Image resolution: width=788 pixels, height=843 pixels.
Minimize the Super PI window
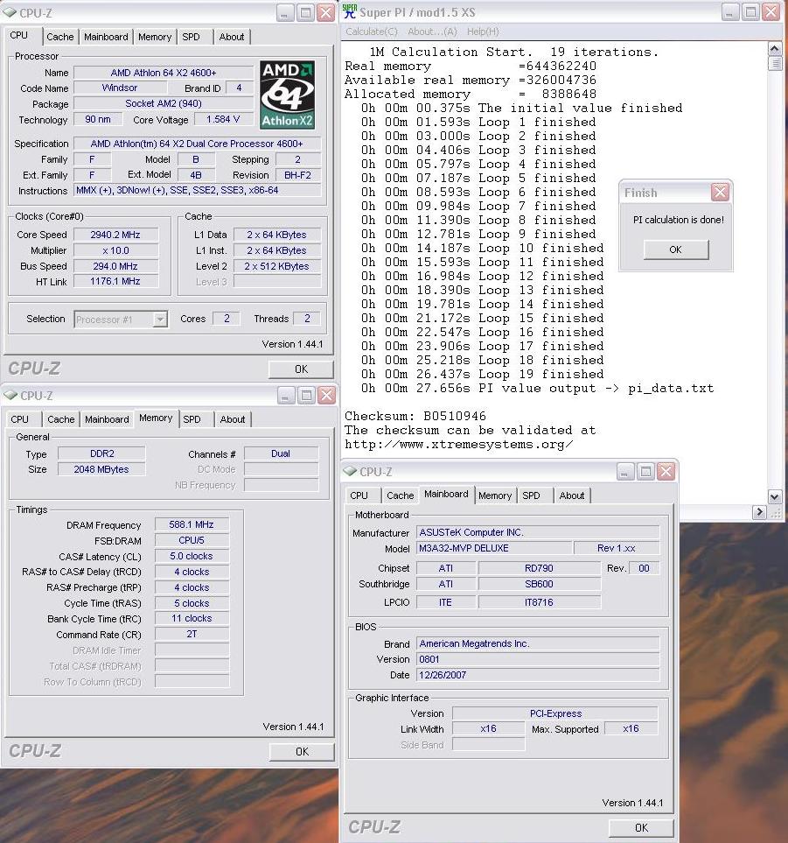(x=729, y=12)
